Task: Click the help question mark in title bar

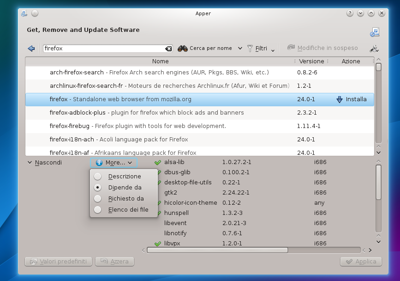Action: tap(350, 13)
